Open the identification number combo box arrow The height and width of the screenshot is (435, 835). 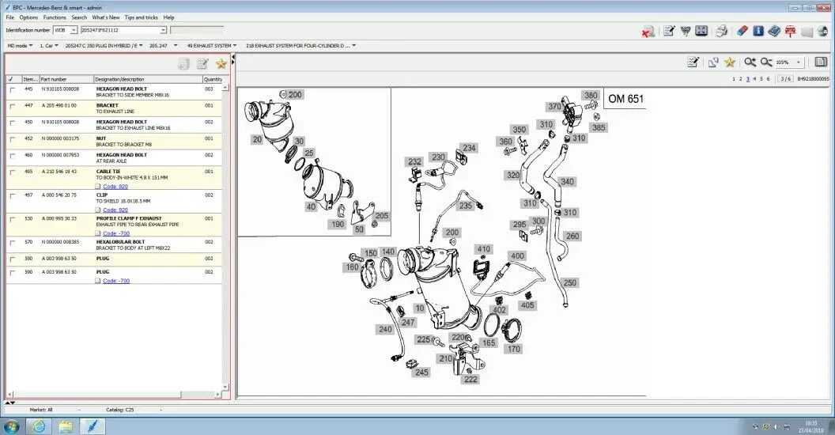[163, 30]
